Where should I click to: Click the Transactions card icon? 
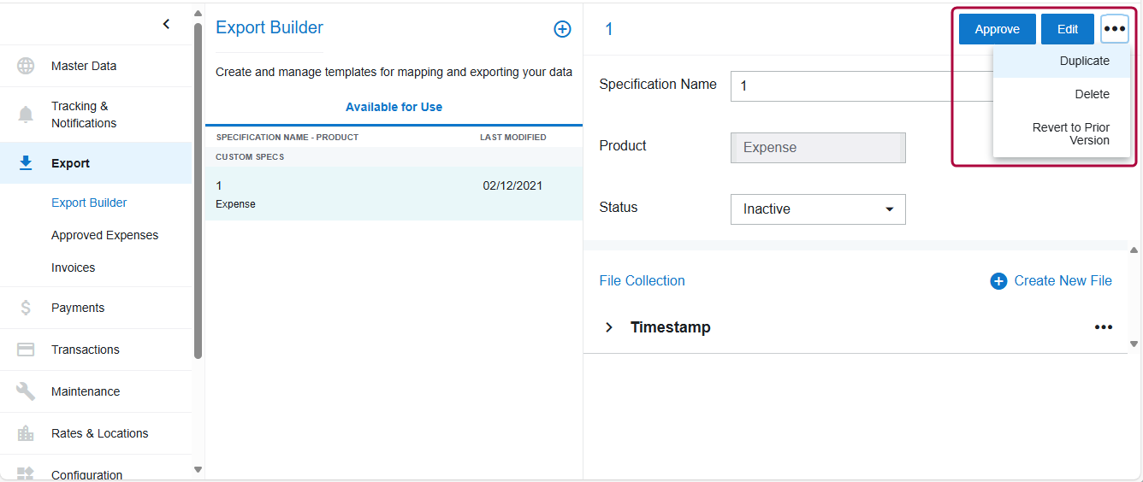26,350
